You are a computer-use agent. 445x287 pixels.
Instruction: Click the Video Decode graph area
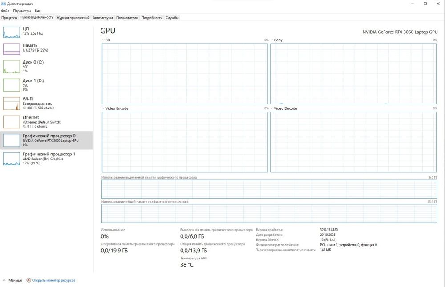click(x=353, y=142)
